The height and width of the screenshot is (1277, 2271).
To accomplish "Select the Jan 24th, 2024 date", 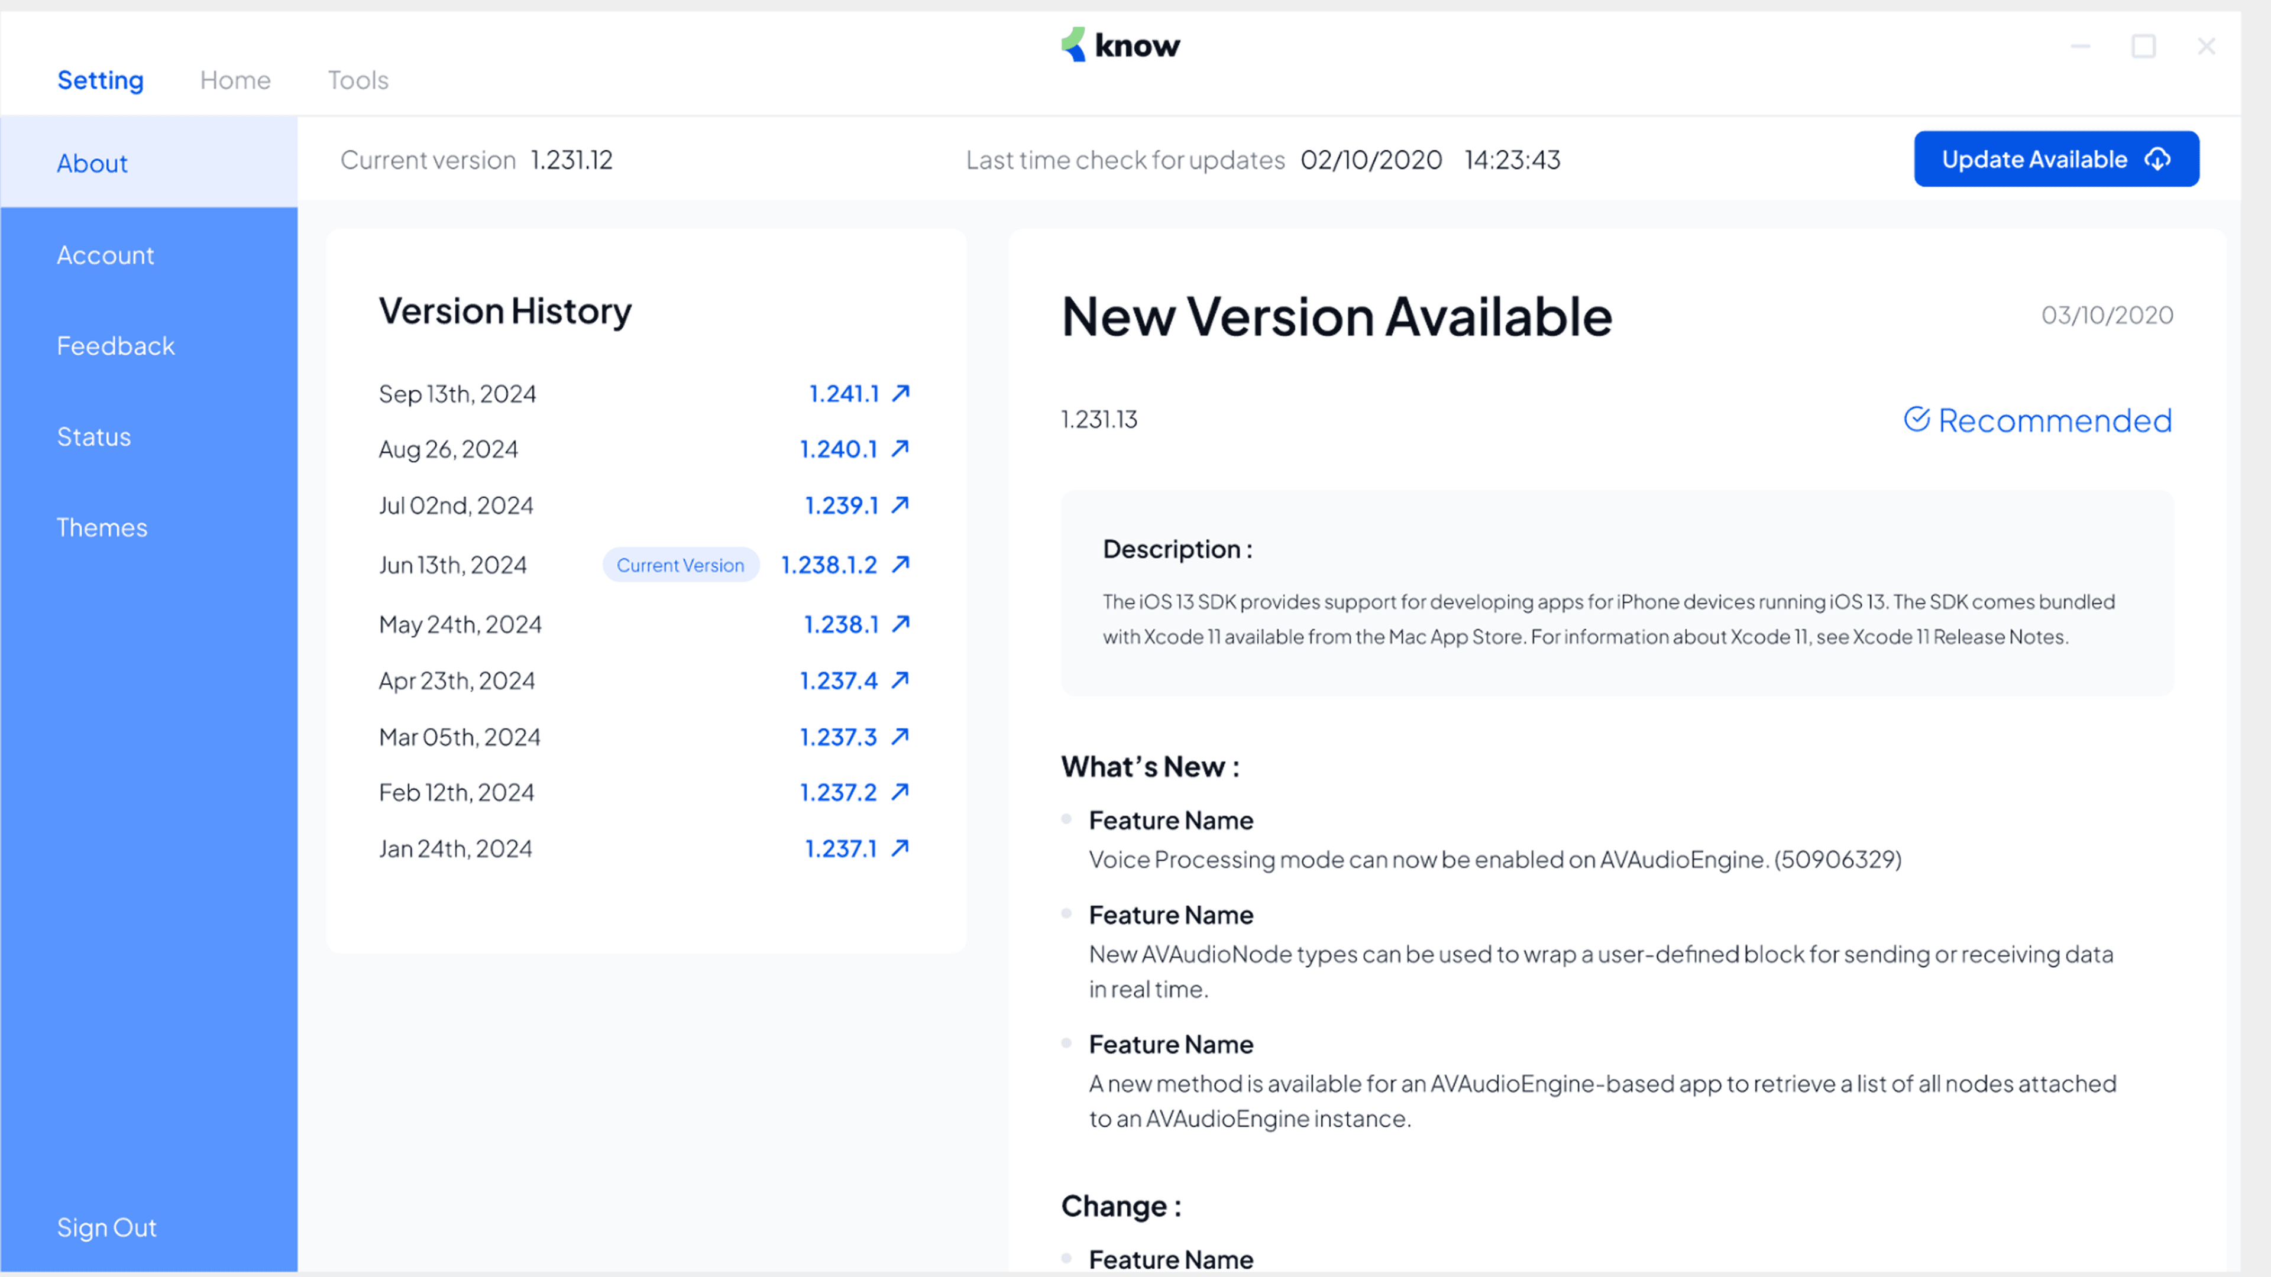I will 456,849.
